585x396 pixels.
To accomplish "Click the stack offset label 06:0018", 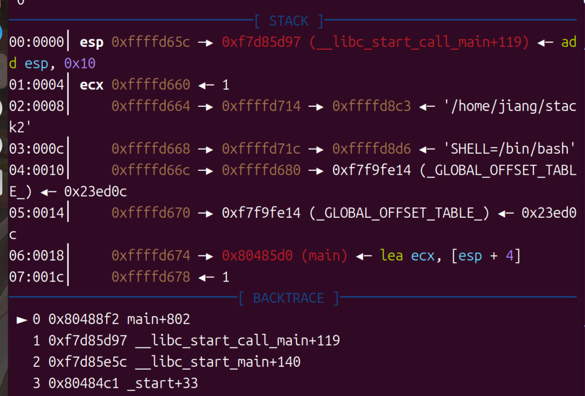I will (37, 256).
